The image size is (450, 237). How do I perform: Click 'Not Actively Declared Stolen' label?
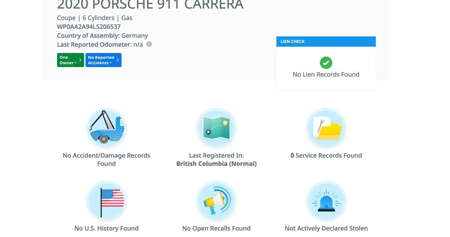(326, 228)
